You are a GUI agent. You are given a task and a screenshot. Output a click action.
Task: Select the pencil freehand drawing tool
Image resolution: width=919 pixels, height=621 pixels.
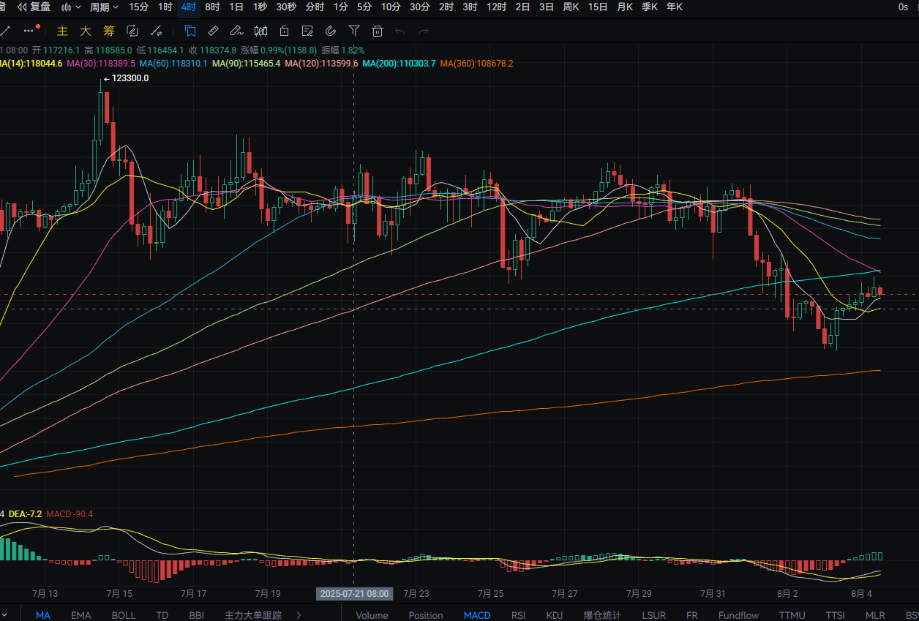pyautogui.click(x=236, y=31)
